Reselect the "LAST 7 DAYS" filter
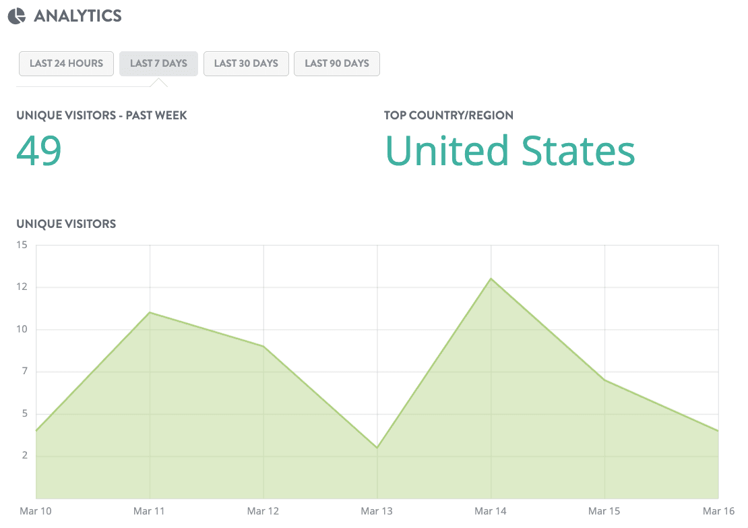This screenshot has height=528, width=748. point(158,63)
